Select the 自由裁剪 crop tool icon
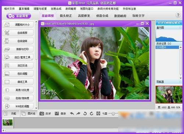This screenshot has height=134, width=184. tap(7, 33)
